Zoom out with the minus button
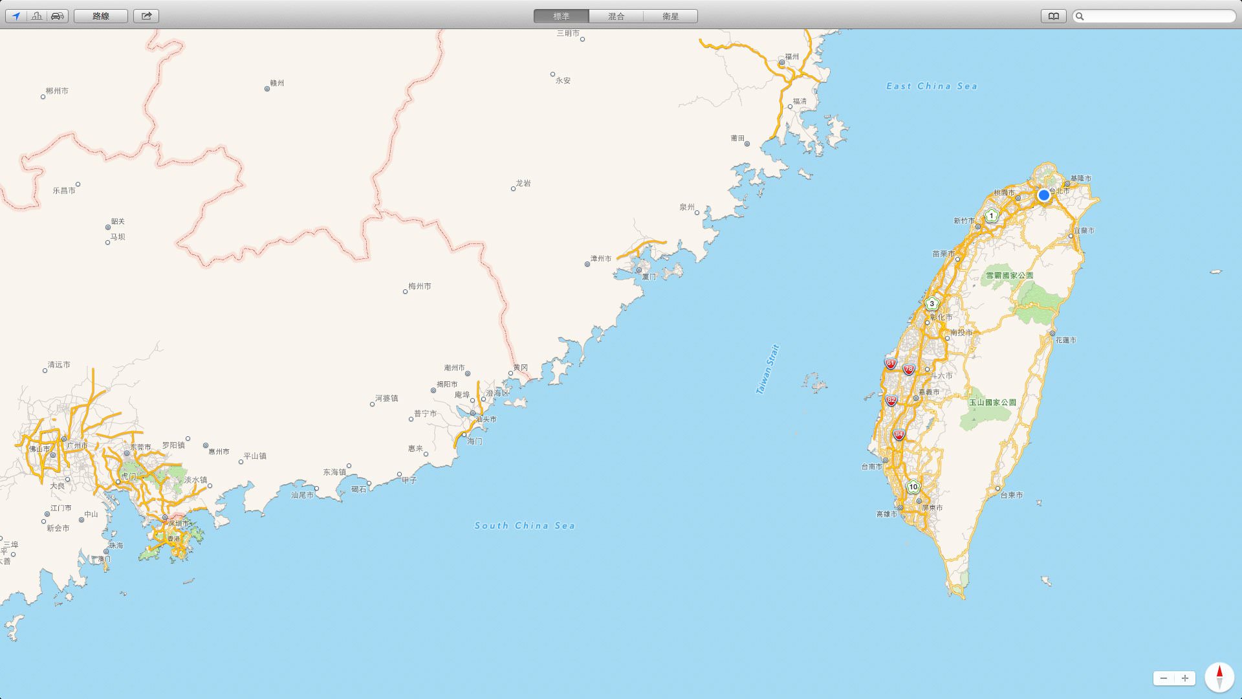 click(1164, 678)
